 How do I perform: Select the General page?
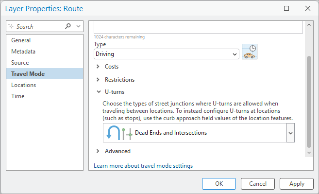(45, 40)
